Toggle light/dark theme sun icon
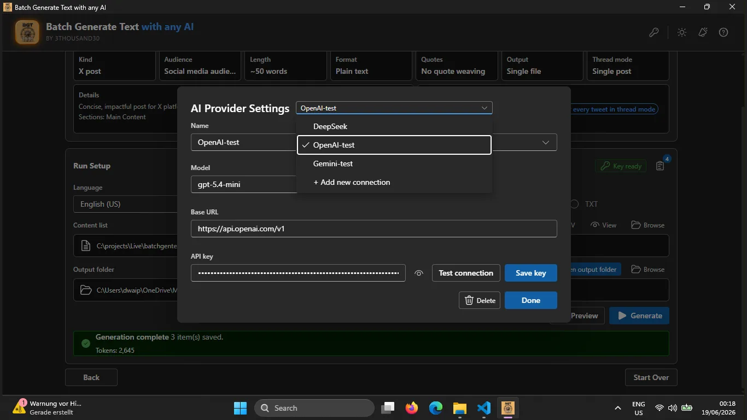This screenshot has width=747, height=420. pos(682,32)
